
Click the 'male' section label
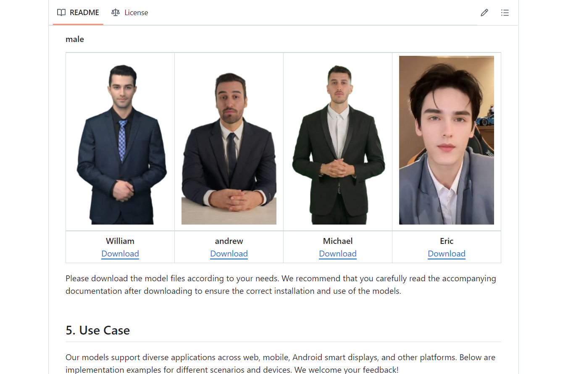click(75, 39)
